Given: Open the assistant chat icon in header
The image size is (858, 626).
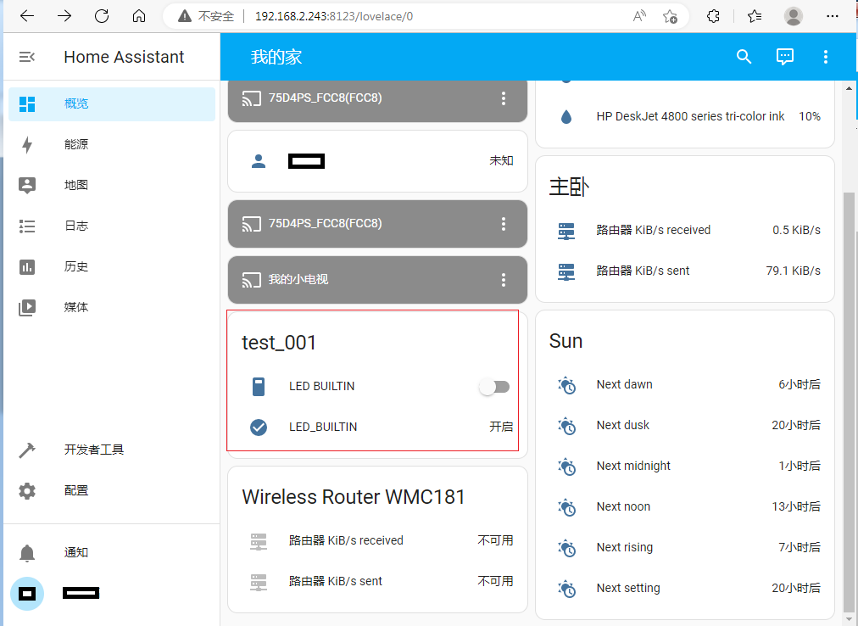Looking at the screenshot, I should point(785,57).
